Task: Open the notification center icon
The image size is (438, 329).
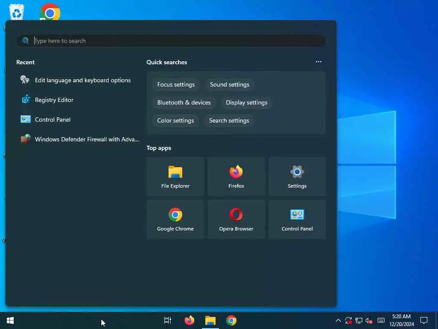Action: coord(424,320)
